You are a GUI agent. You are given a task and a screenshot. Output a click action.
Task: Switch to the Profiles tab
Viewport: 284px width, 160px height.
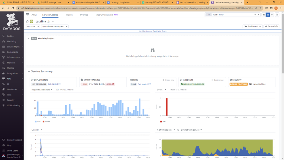[84, 15]
